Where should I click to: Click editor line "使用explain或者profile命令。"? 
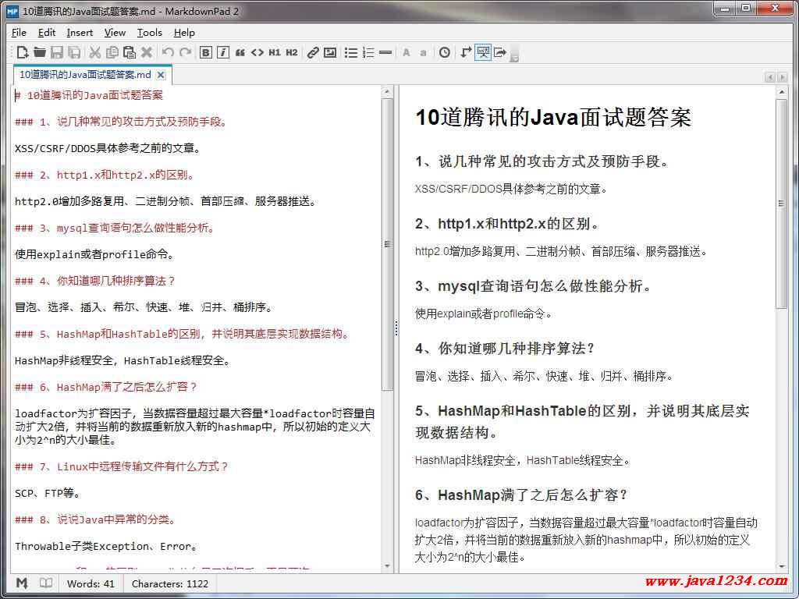click(x=94, y=254)
